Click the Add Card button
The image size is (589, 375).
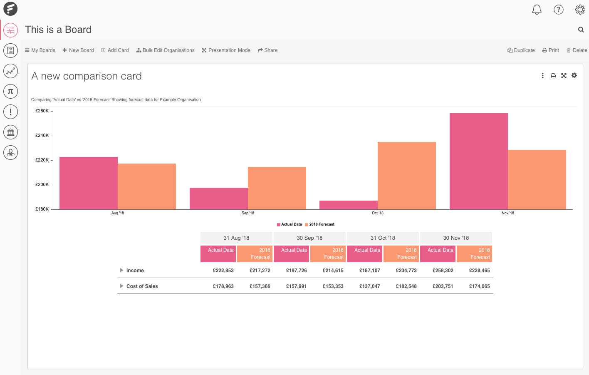pyautogui.click(x=114, y=50)
